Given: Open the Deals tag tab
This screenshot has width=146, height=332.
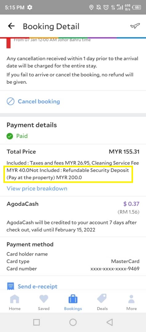Looking at the screenshot, I should 102,302.
